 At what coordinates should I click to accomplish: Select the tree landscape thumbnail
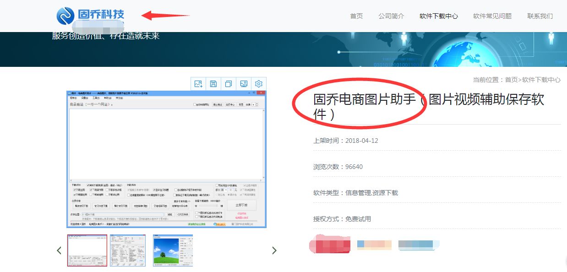pos(173,250)
